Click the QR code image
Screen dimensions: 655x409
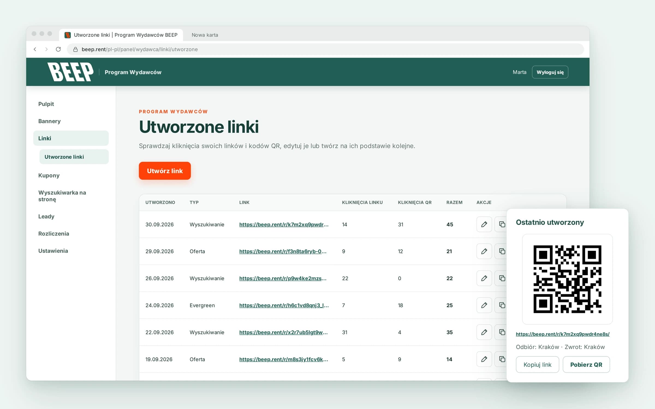coord(567,279)
